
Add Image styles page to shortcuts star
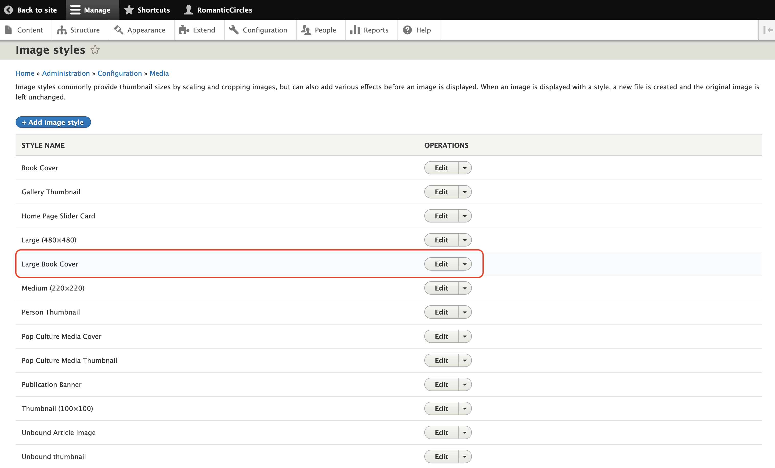tap(95, 50)
